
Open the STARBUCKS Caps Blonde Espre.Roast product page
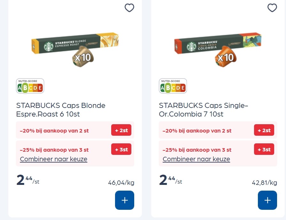click(x=61, y=110)
